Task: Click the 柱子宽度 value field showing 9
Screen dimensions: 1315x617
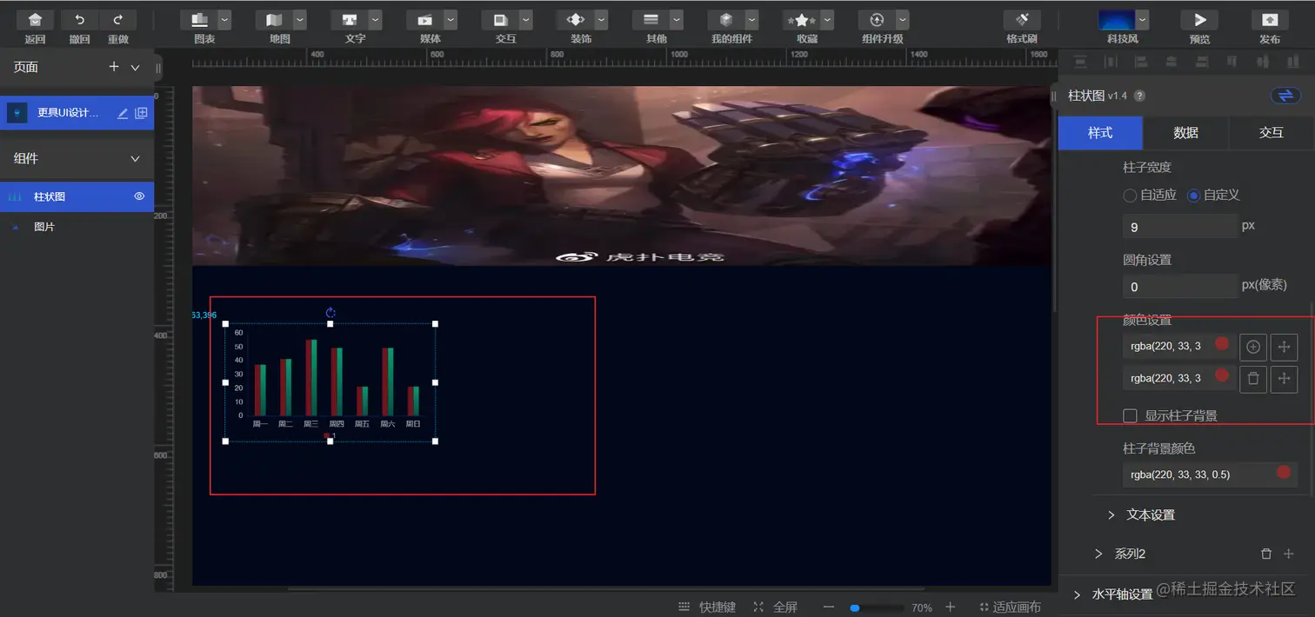Action: pyautogui.click(x=1180, y=227)
